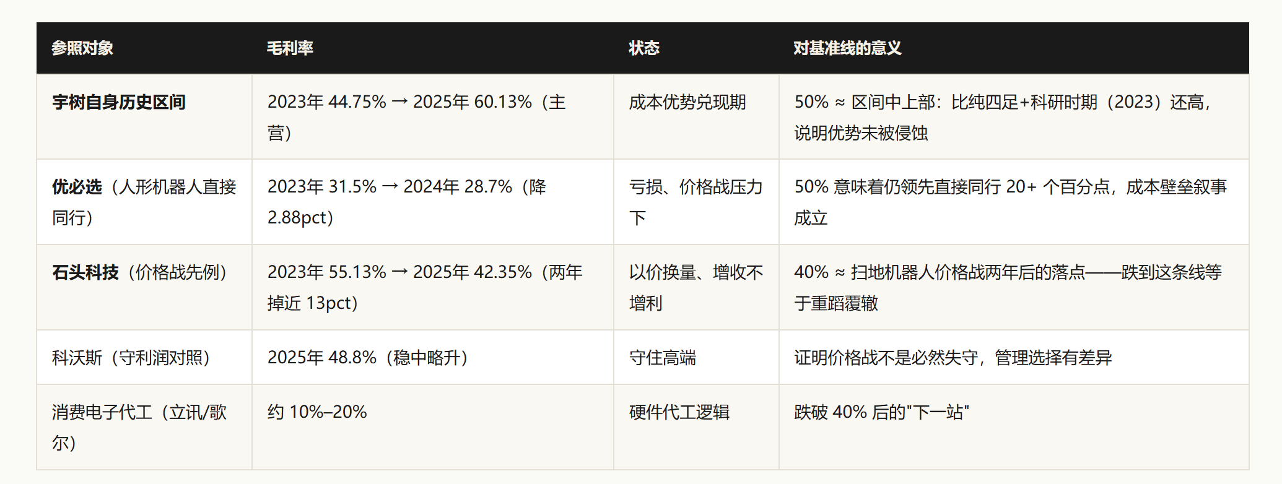Click the 跌破 40% 后的"下一站" cell
The height and width of the screenshot is (484, 1282).
[x=1014, y=427]
